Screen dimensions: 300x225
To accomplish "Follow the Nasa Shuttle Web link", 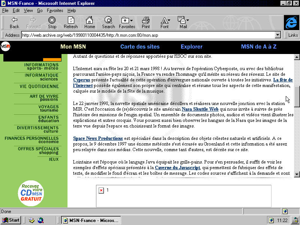I will click(x=200, y=109).
